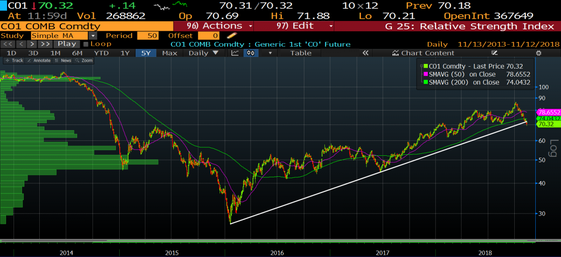This screenshot has height=257, width=561.
Task: Open chart settings gear icon
Action: (x=538, y=53)
